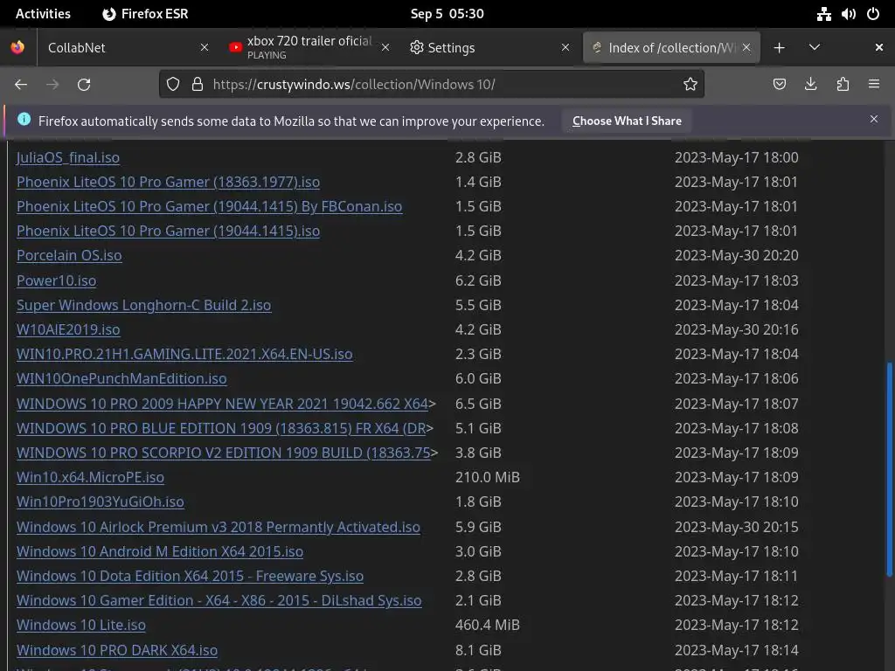Open tracking protection shield icon
The height and width of the screenshot is (671, 895).
[x=173, y=85]
